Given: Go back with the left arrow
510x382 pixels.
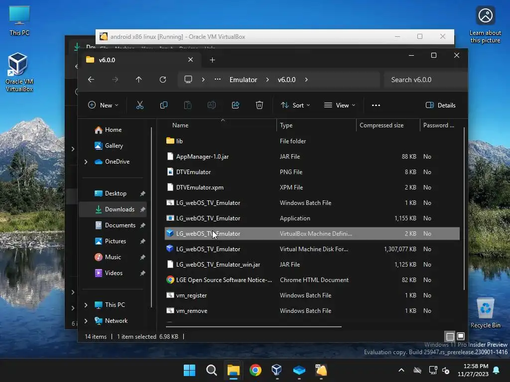Looking at the screenshot, I should 91,80.
